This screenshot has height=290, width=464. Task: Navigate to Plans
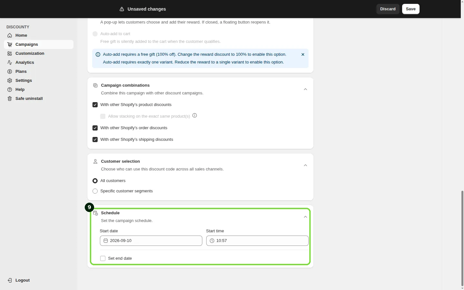click(39, 72)
